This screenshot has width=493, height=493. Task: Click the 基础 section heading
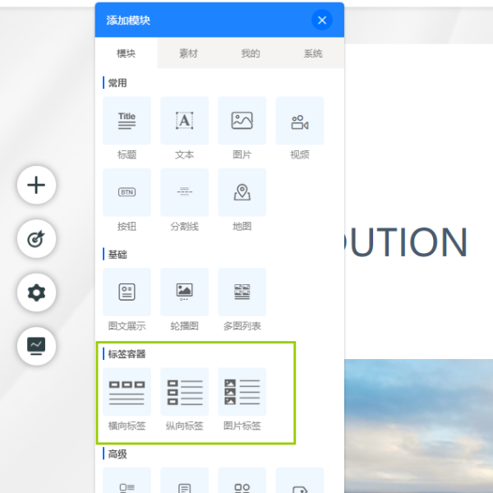point(117,255)
